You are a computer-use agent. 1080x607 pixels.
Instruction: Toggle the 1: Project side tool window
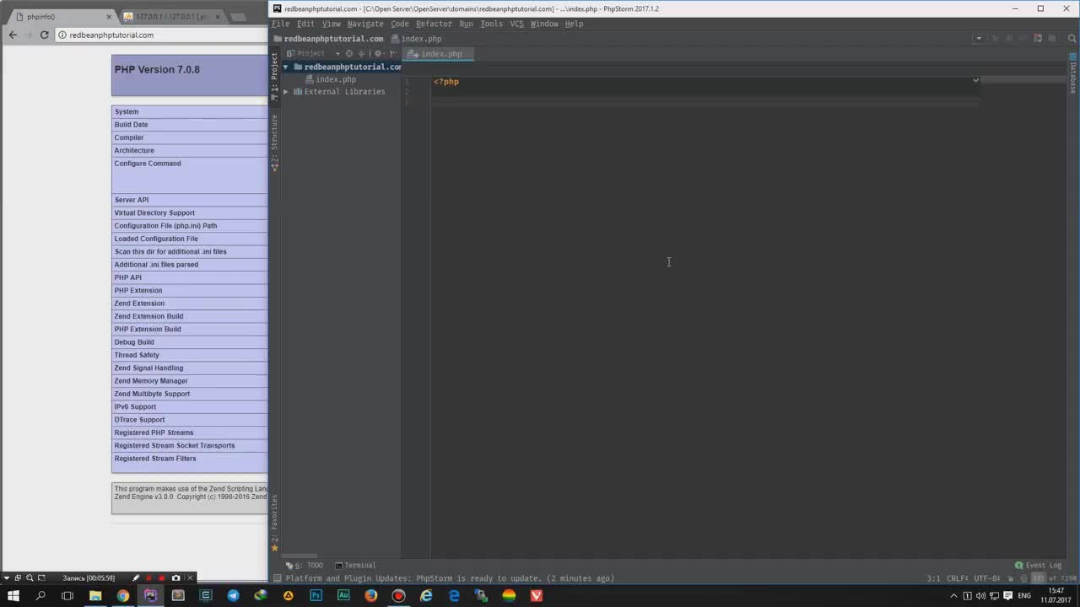(274, 76)
